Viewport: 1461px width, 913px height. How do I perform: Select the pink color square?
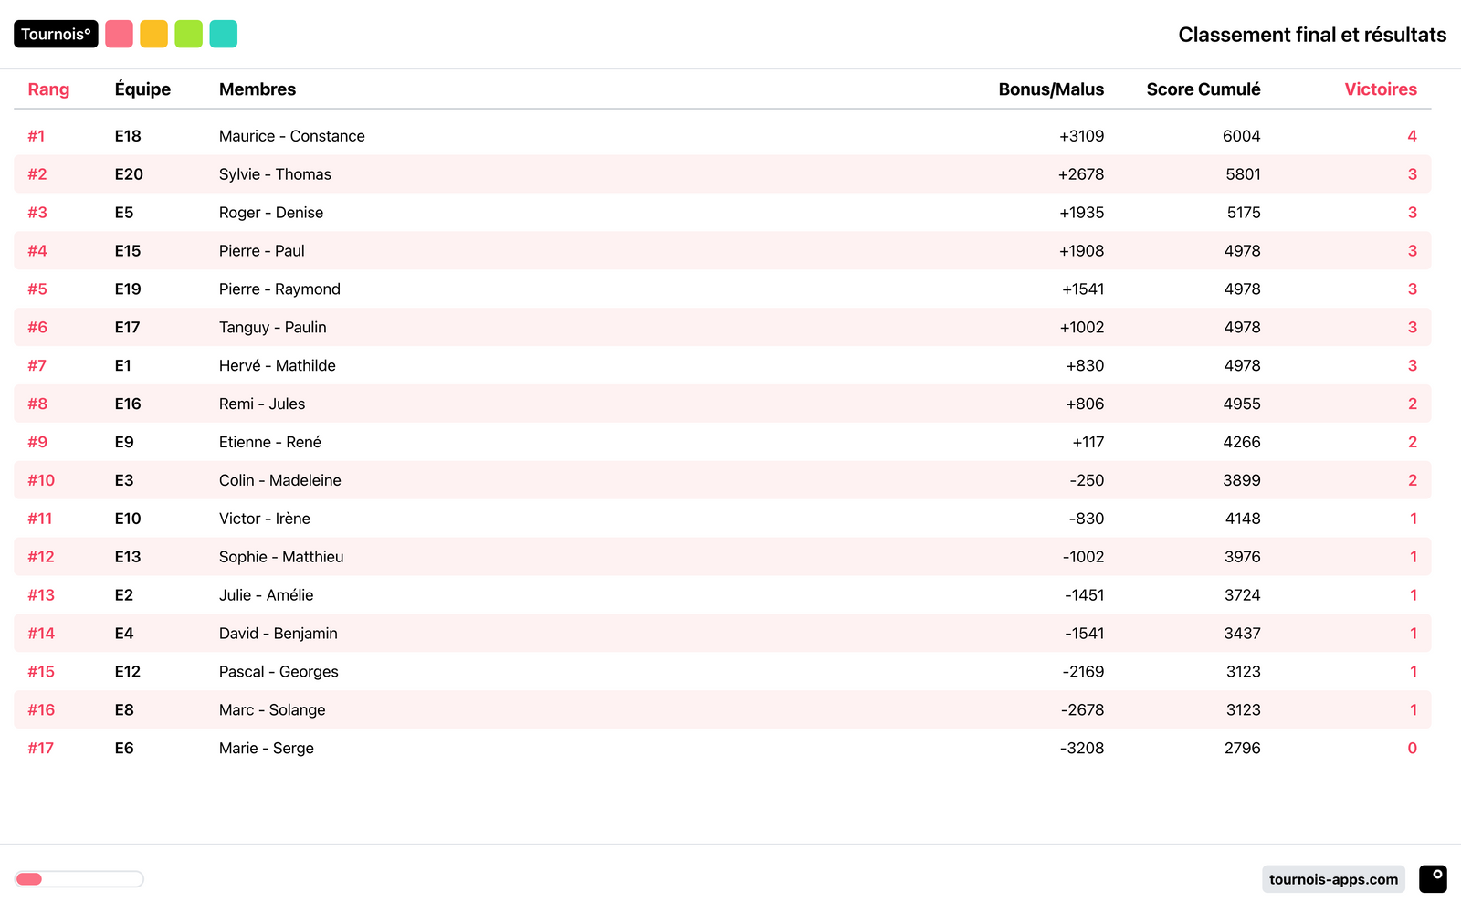point(119,34)
